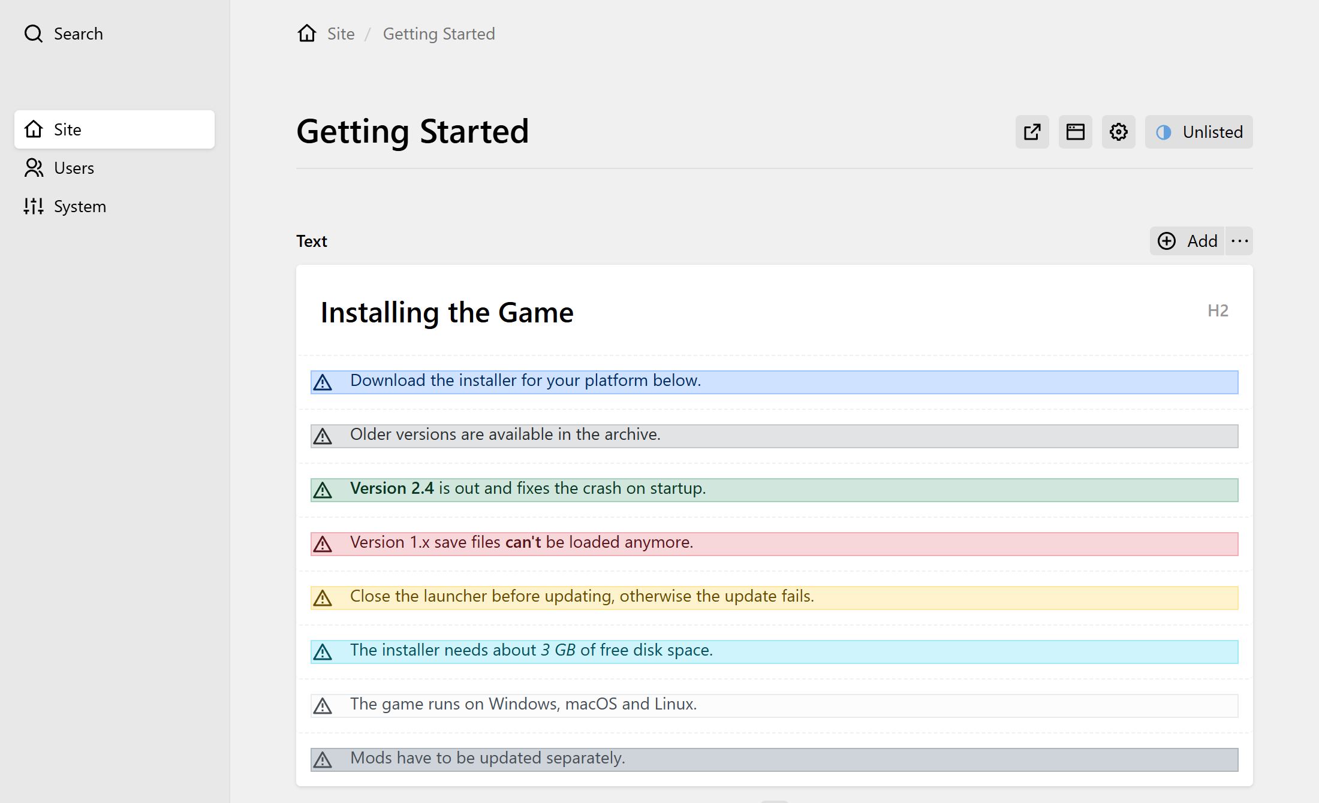Screen dimensions: 1319x803
Task: Click warning icon on Windows, macOS note
Action: point(323,706)
